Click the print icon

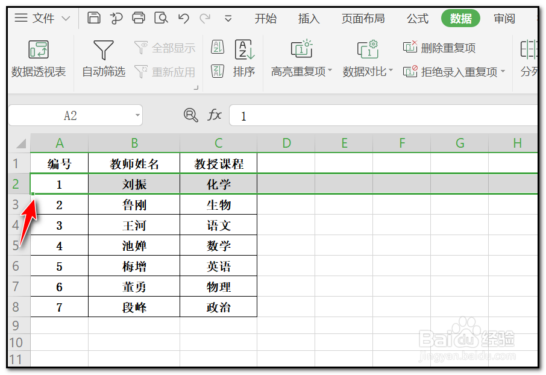pyautogui.click(x=138, y=17)
